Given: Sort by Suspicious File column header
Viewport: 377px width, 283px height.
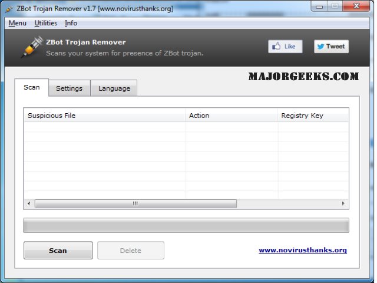Looking at the screenshot, I should (105, 116).
